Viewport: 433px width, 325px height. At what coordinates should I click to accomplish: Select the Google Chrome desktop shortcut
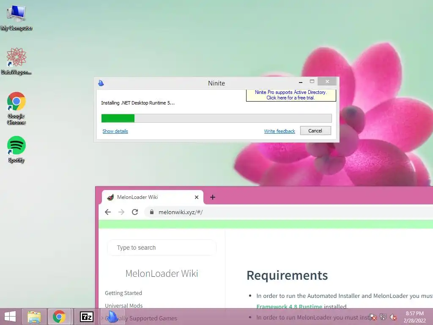pyautogui.click(x=16, y=108)
